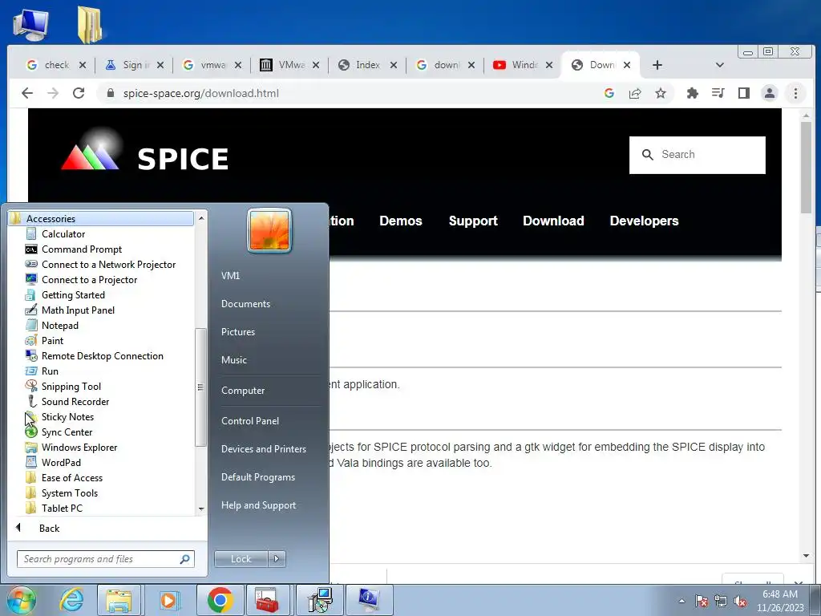Switch to the Index tab
821x616 pixels.
tap(367, 65)
